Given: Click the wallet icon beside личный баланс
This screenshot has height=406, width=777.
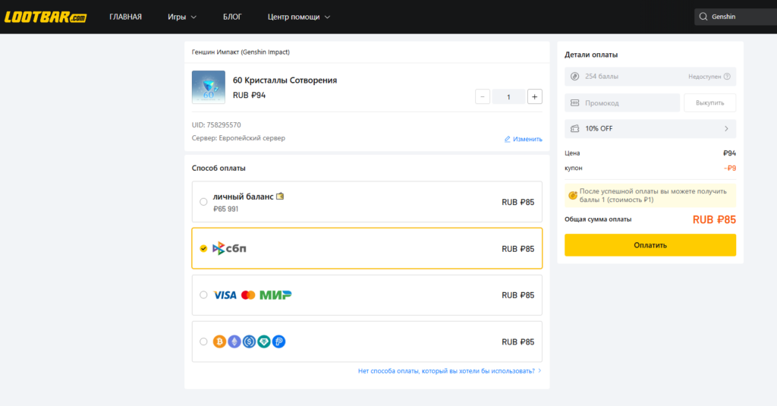Looking at the screenshot, I should click(280, 197).
